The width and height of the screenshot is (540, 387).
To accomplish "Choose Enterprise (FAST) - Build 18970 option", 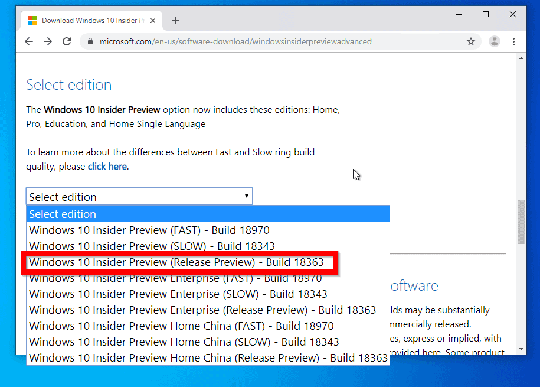I will (x=208, y=278).
